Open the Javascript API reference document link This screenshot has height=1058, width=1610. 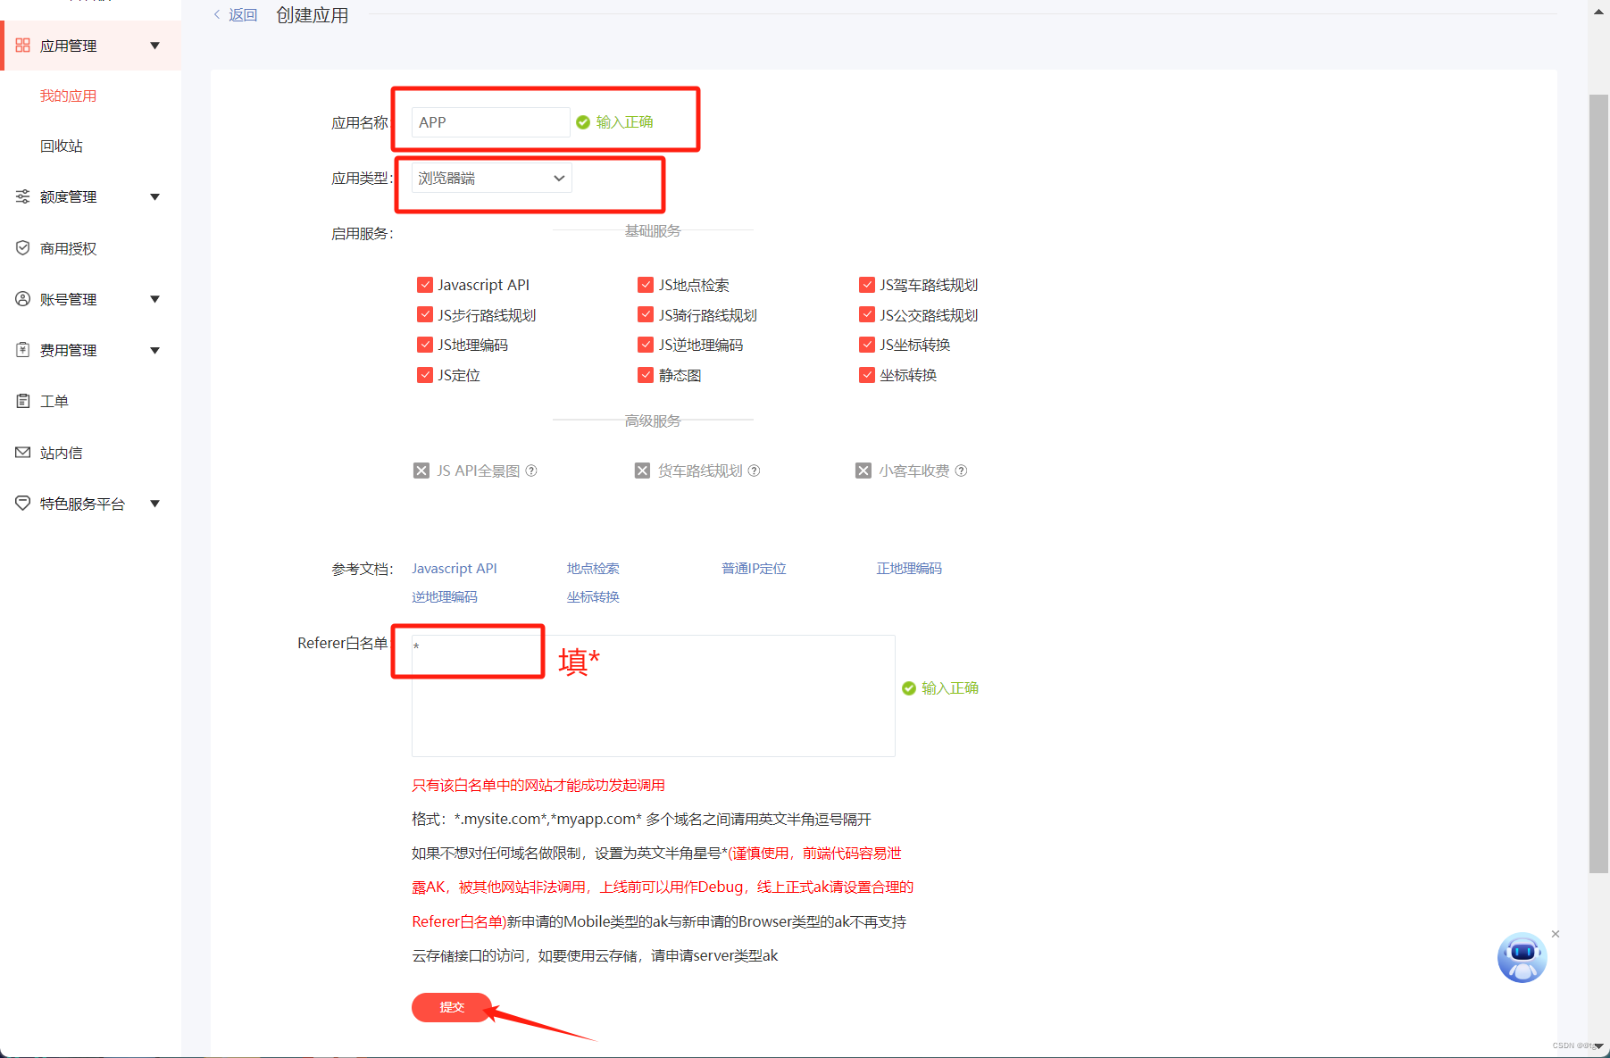click(x=454, y=568)
